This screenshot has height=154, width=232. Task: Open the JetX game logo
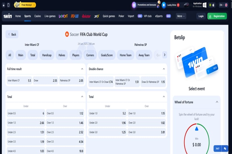click(x=97, y=16)
